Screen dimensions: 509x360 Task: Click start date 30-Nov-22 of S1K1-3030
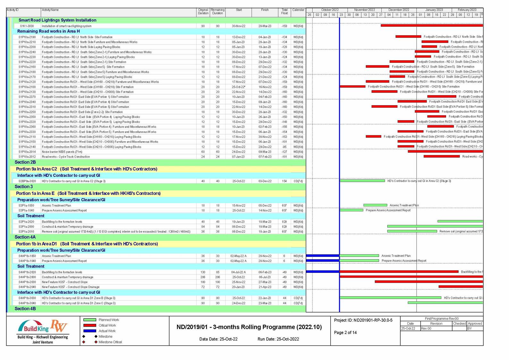pos(238,26)
